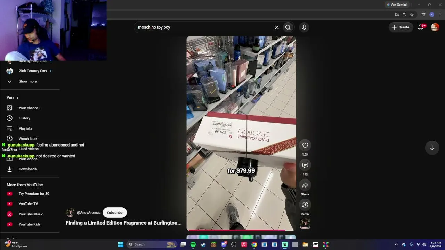
Task: Remix this Short
Action: [x=305, y=205]
